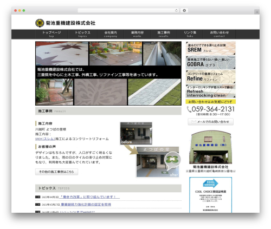
Task: Open the お問い合わせ contact menu item
Action: coord(220,34)
